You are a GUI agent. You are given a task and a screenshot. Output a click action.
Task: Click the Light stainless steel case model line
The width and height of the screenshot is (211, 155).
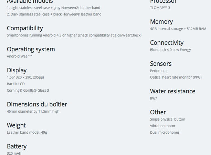tap(53, 7)
